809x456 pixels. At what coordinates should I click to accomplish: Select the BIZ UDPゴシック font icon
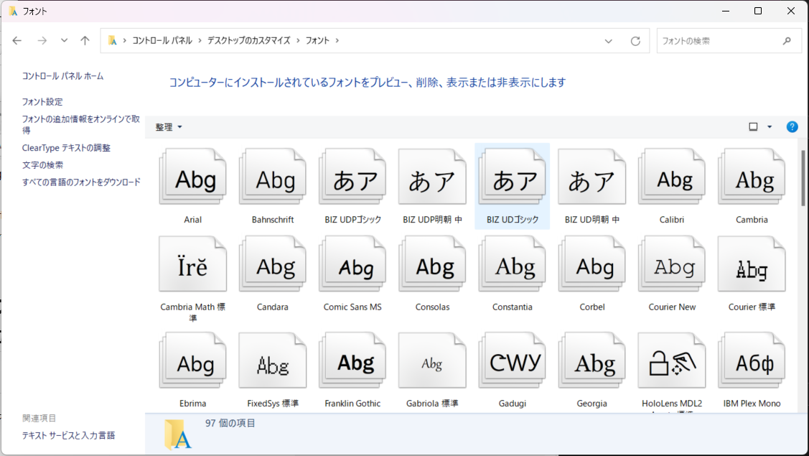coord(352,177)
